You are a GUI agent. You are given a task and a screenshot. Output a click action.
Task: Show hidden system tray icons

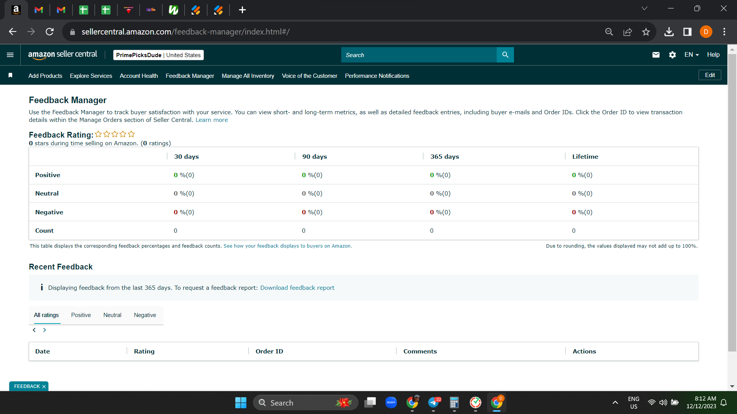point(615,402)
